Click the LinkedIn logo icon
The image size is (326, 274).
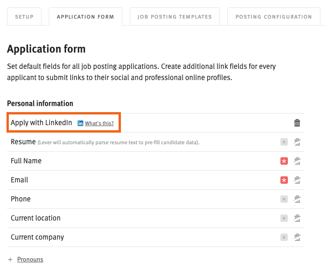click(x=80, y=123)
